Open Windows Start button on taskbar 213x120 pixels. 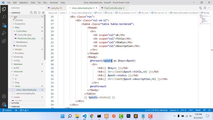click(63, 116)
